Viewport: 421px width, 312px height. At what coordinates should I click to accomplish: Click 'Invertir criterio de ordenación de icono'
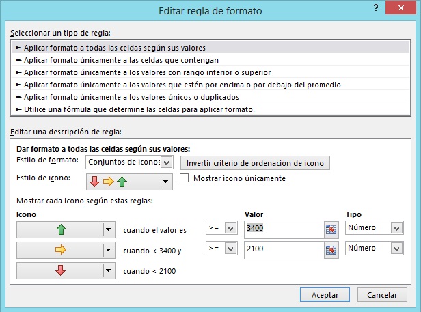256,162
